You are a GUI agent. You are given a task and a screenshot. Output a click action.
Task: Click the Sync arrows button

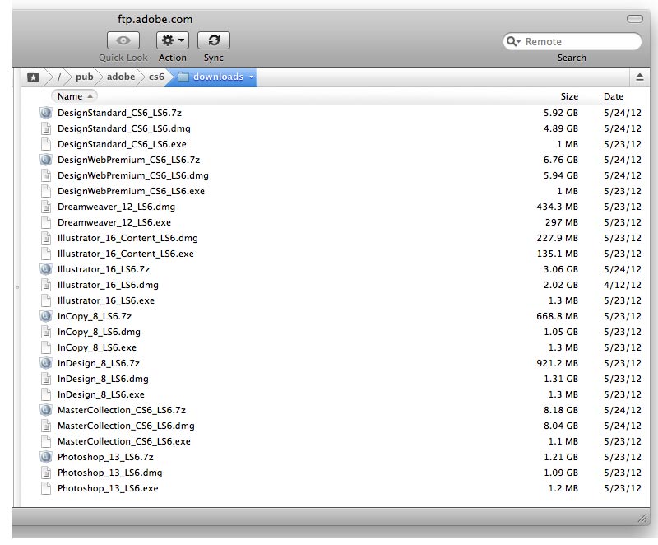(214, 40)
